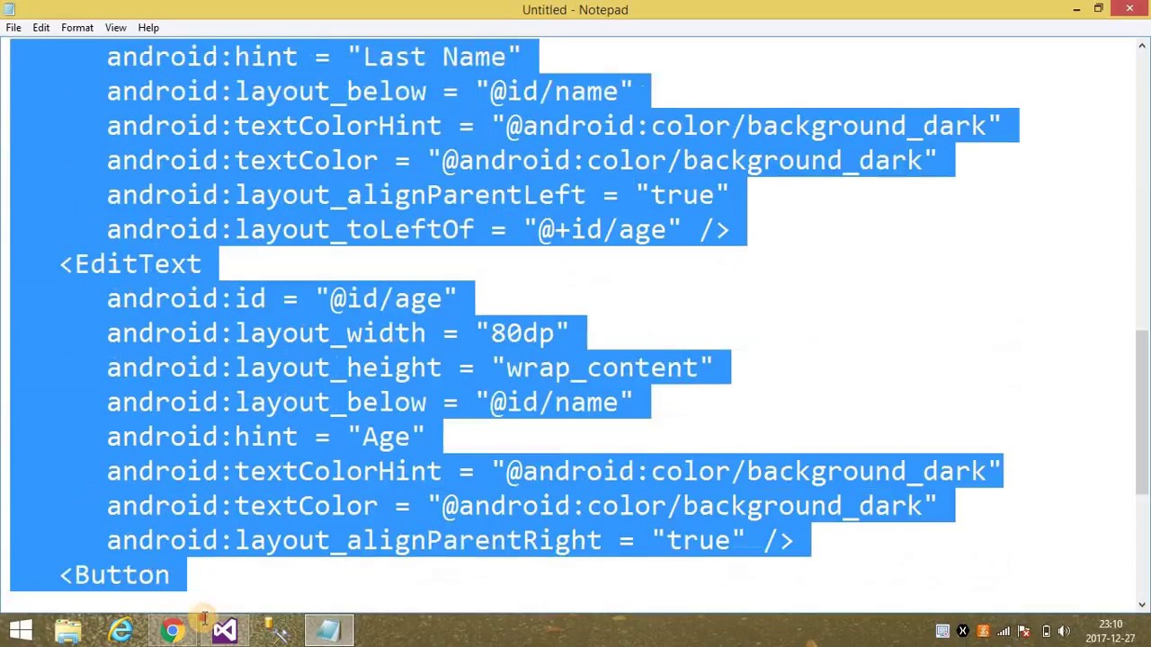Image resolution: width=1151 pixels, height=647 pixels.
Task: Click the 'android:layout_alignParentRight = "true"' line
Action: pyautogui.click(x=450, y=540)
